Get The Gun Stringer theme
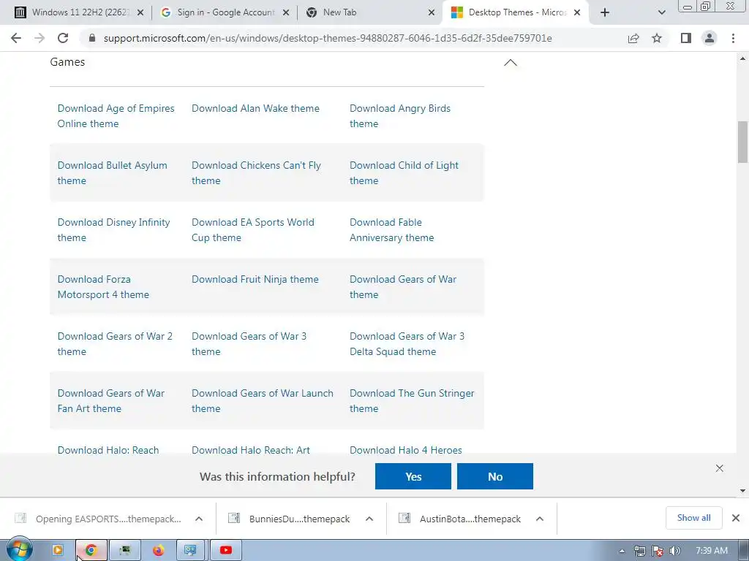Screen dimensions: 749x561 412,401
